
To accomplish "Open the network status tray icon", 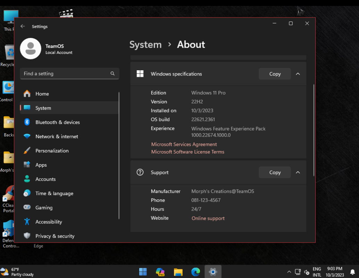I will pos(298,272).
